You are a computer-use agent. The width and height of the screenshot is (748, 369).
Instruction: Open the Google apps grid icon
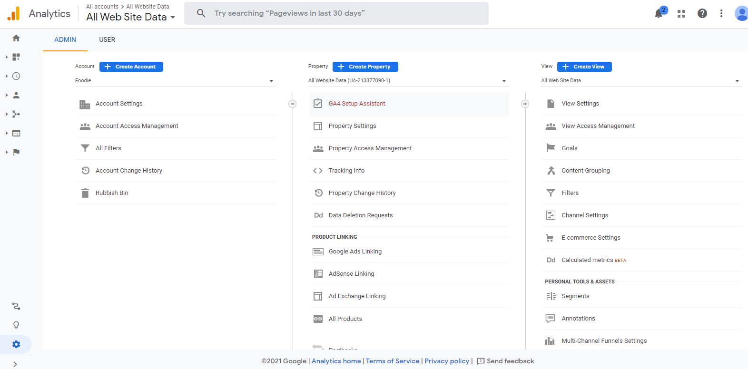[681, 14]
